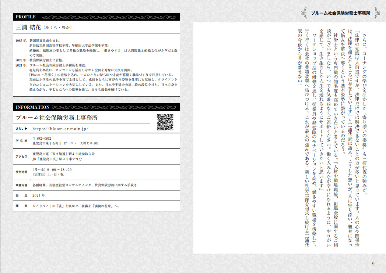The width and height of the screenshot is (386, 273).
Task: Open the https://bloom-sr.main.jp/ link
Action: (60, 129)
